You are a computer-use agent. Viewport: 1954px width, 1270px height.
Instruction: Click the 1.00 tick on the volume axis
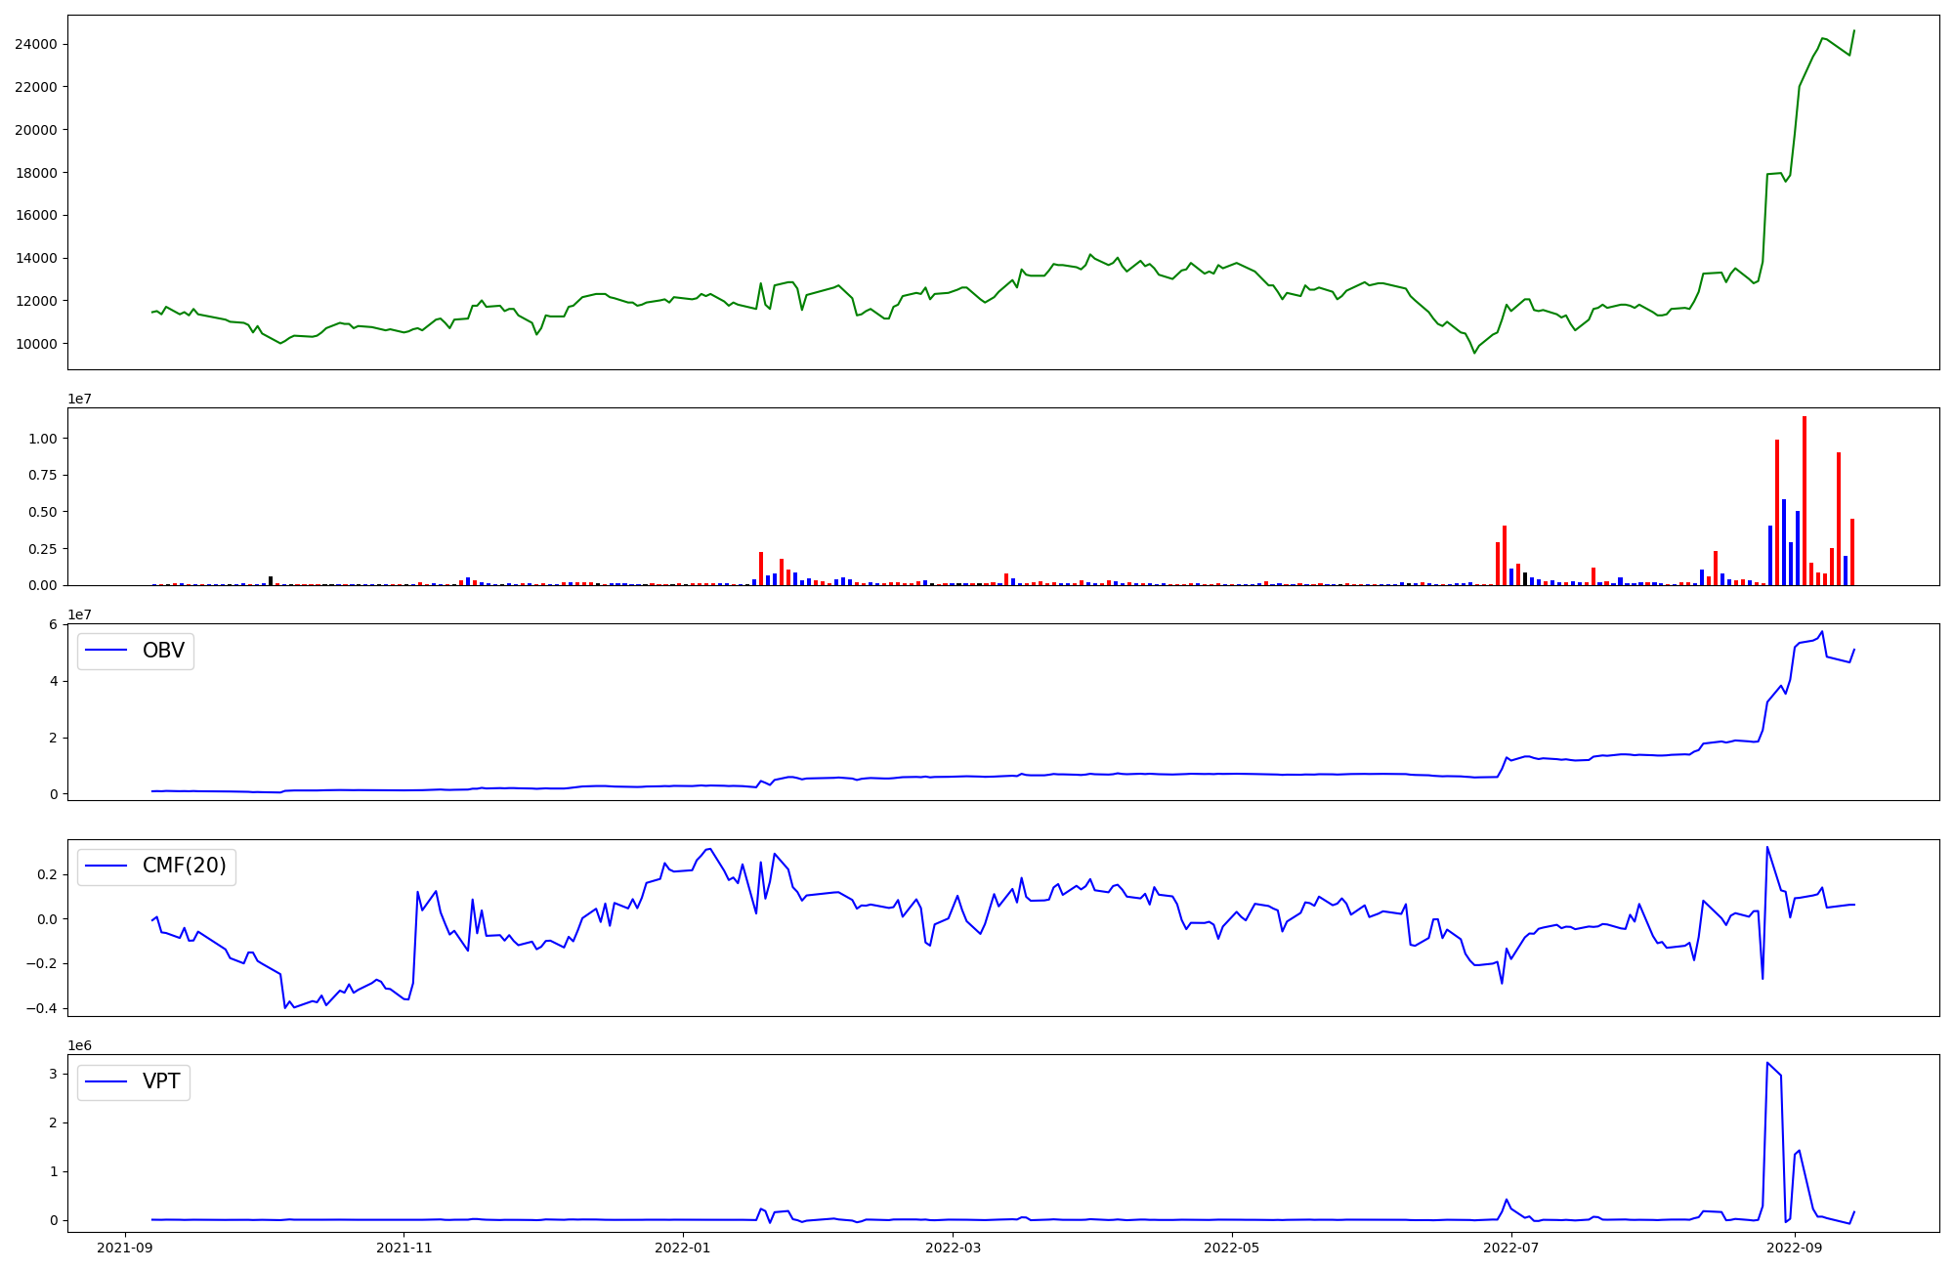click(42, 439)
